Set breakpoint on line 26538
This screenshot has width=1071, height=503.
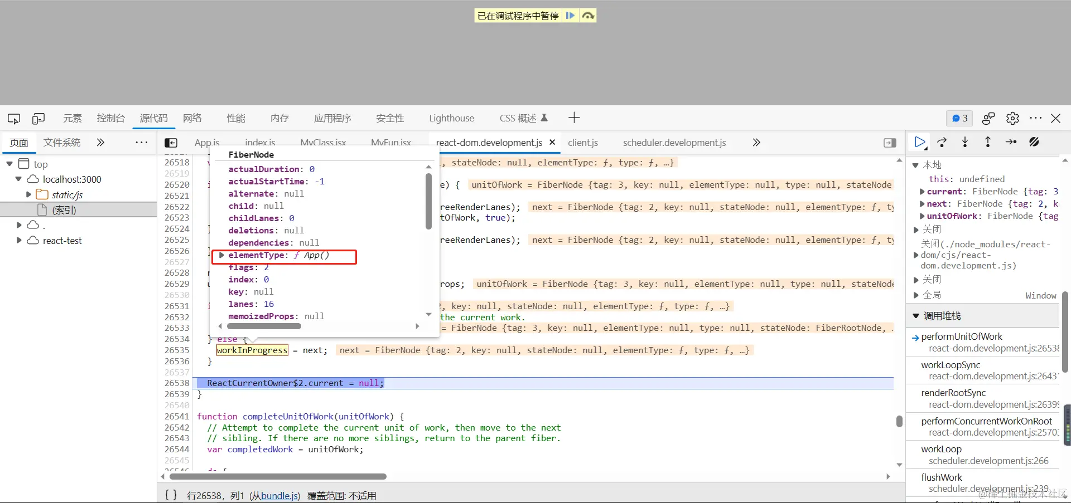click(x=177, y=383)
